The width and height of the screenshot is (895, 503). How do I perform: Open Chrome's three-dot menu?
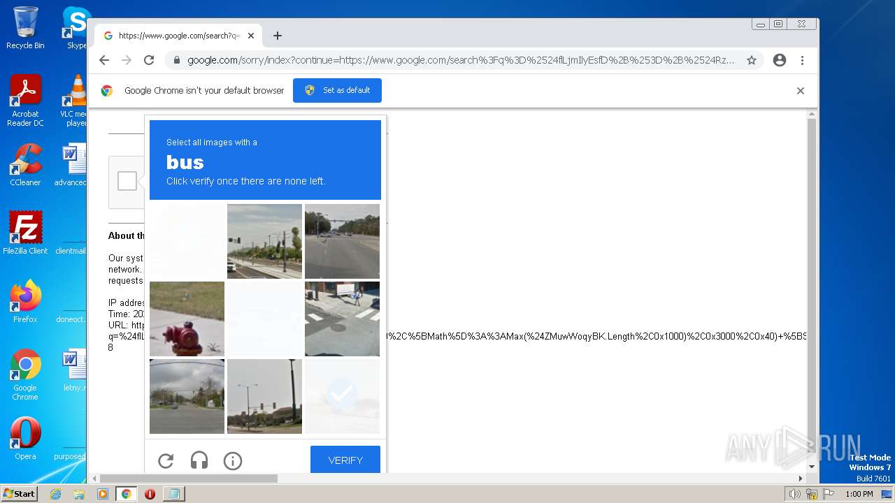(x=802, y=60)
